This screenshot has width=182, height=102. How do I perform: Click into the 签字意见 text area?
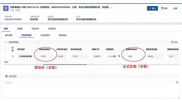91,89
